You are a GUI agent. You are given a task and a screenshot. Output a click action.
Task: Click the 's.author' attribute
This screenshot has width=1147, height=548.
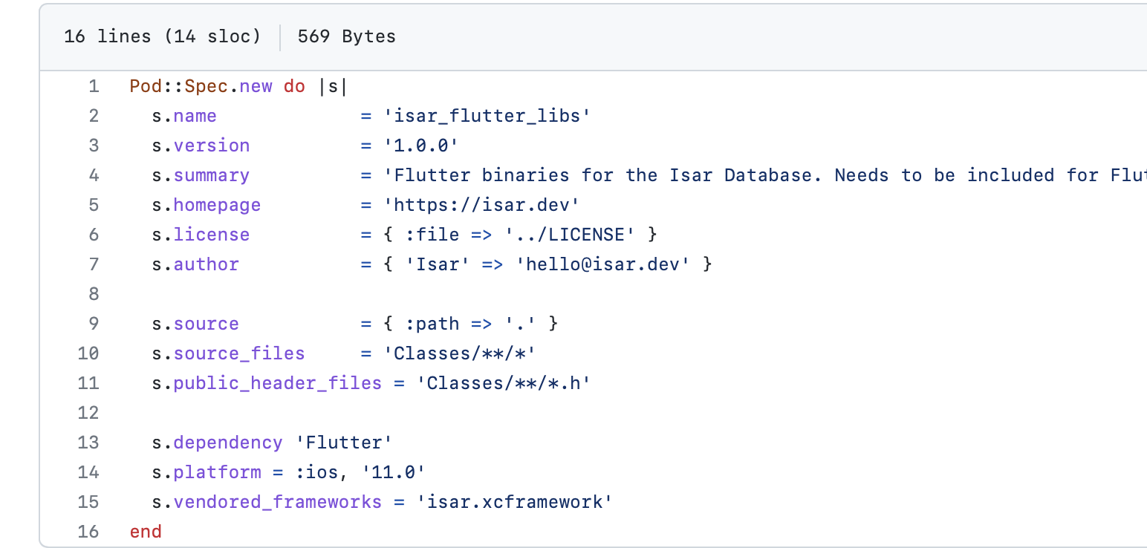(x=195, y=264)
